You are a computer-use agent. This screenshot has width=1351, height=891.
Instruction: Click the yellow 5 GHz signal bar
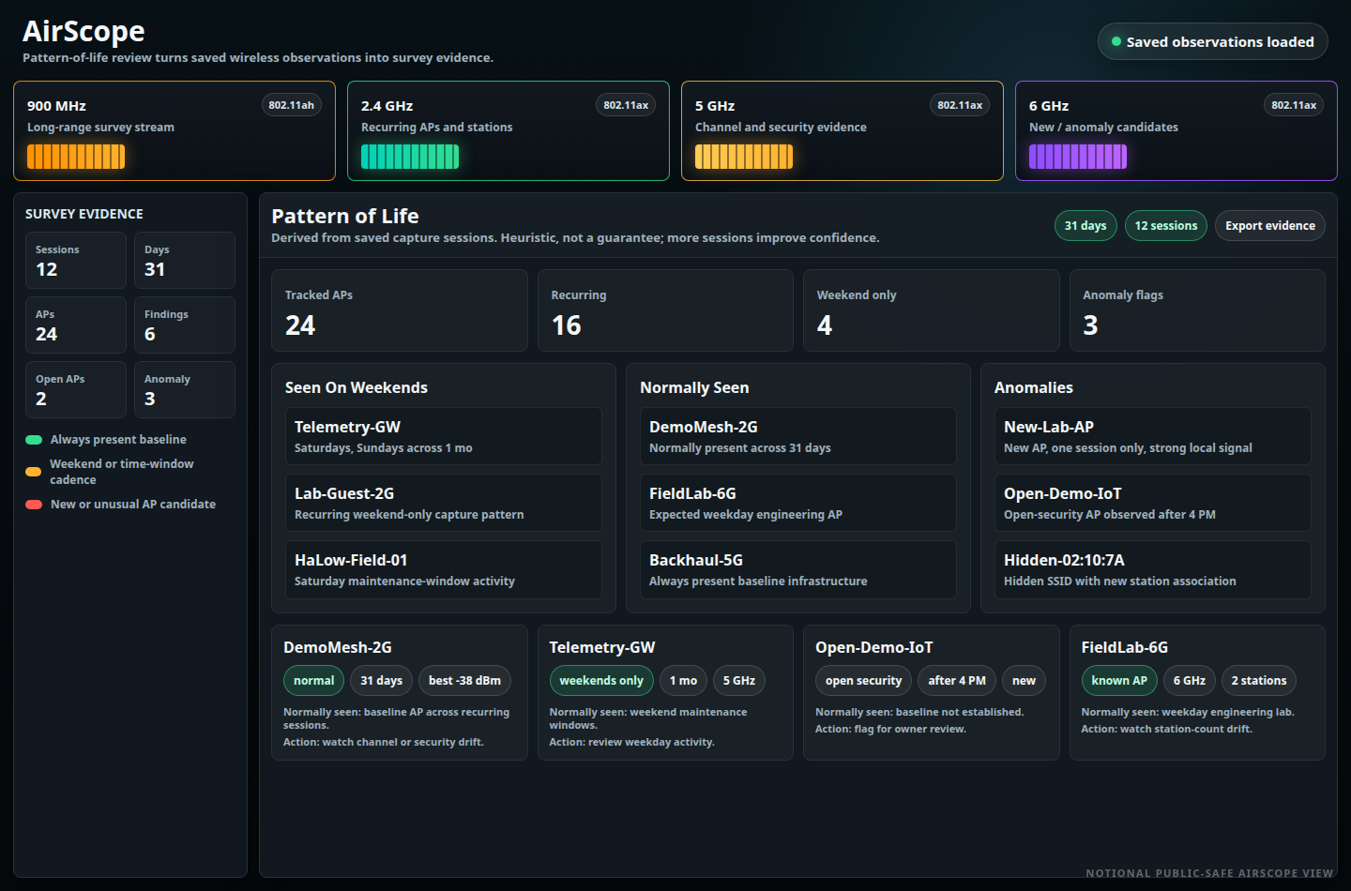click(x=744, y=157)
